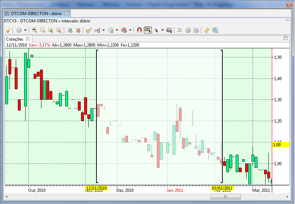This screenshot has width=295, height=204.
Task: Click the Dez, 2010 axis label
Action: [x=125, y=190]
